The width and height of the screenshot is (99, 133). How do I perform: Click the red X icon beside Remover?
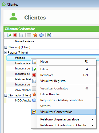[x=34, y=75]
